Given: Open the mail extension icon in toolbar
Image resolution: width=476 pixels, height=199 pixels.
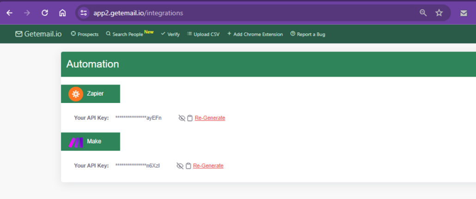Looking at the screenshot, I should click(x=464, y=13).
